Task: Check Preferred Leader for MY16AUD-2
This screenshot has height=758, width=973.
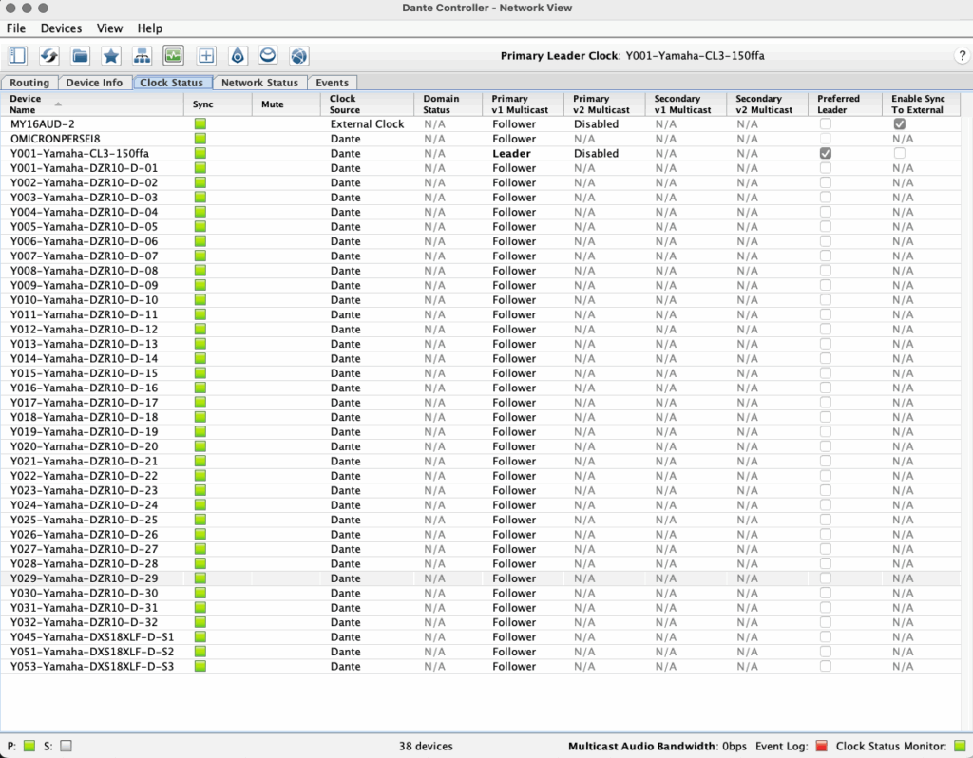Action: (x=826, y=124)
